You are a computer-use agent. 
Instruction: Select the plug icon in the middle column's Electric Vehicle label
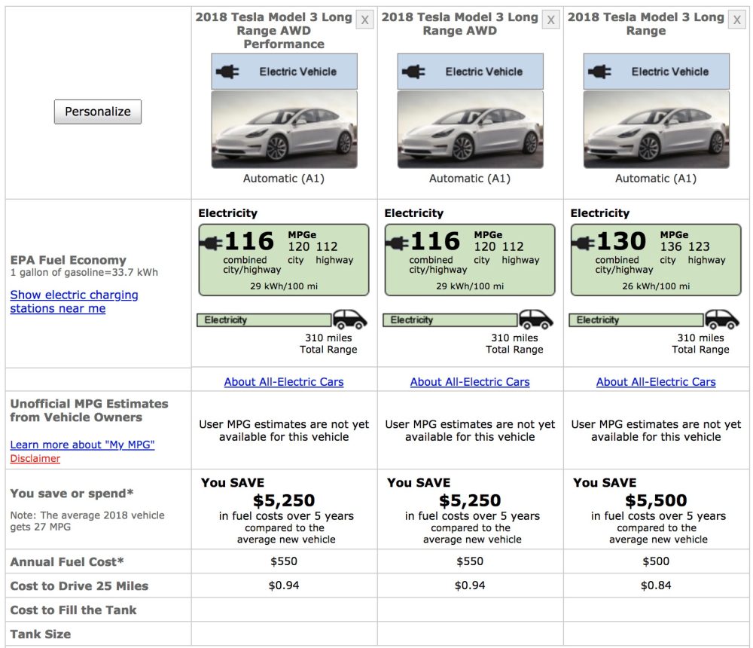413,72
